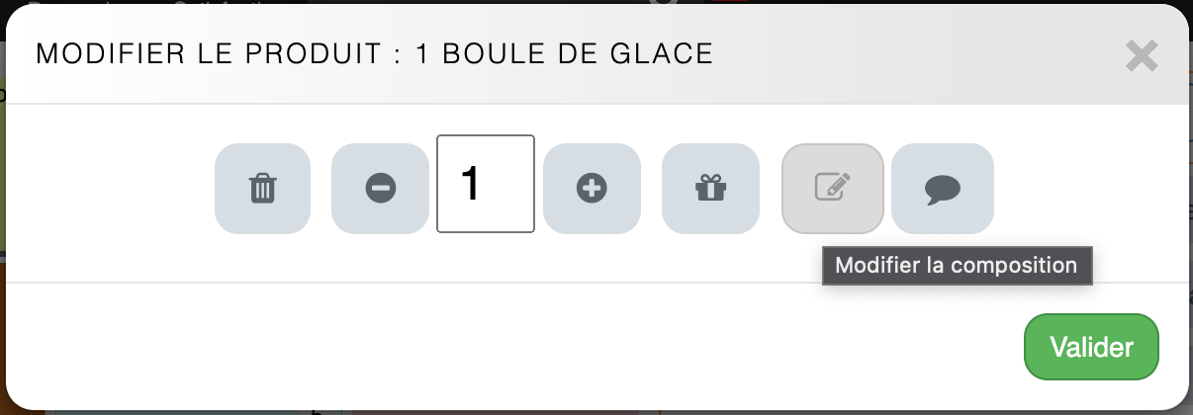Add a comment via speech bubble icon
The height and width of the screenshot is (415, 1193).
point(942,189)
